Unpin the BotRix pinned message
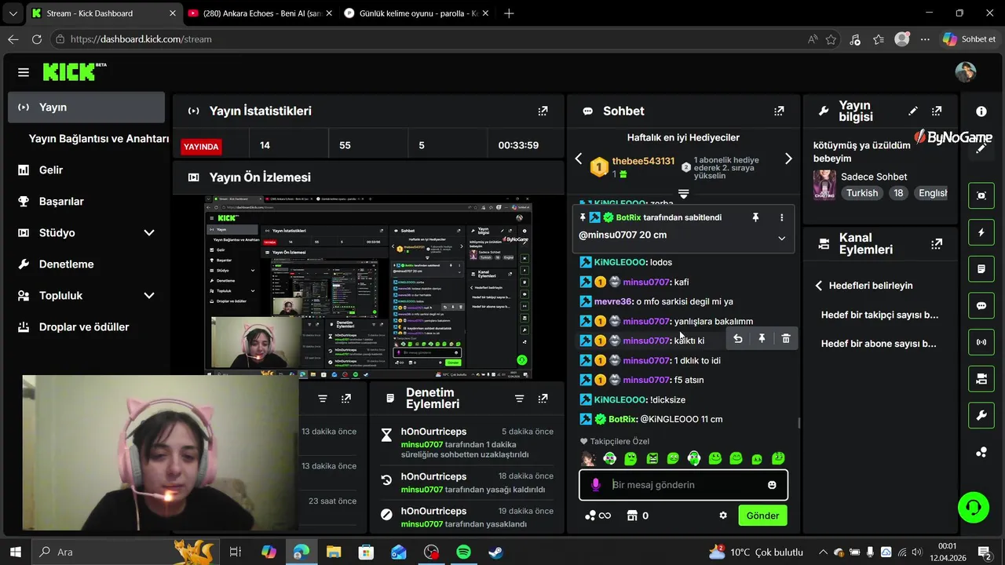The height and width of the screenshot is (565, 1005). (x=755, y=217)
